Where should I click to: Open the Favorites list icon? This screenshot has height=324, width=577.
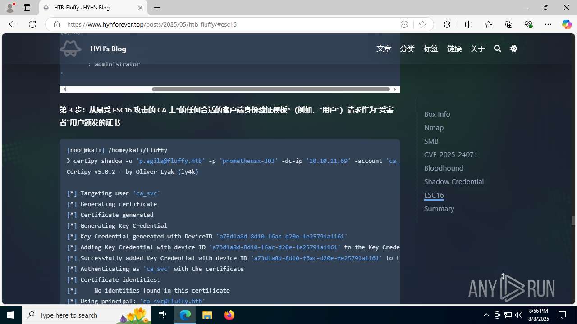tap(488, 24)
